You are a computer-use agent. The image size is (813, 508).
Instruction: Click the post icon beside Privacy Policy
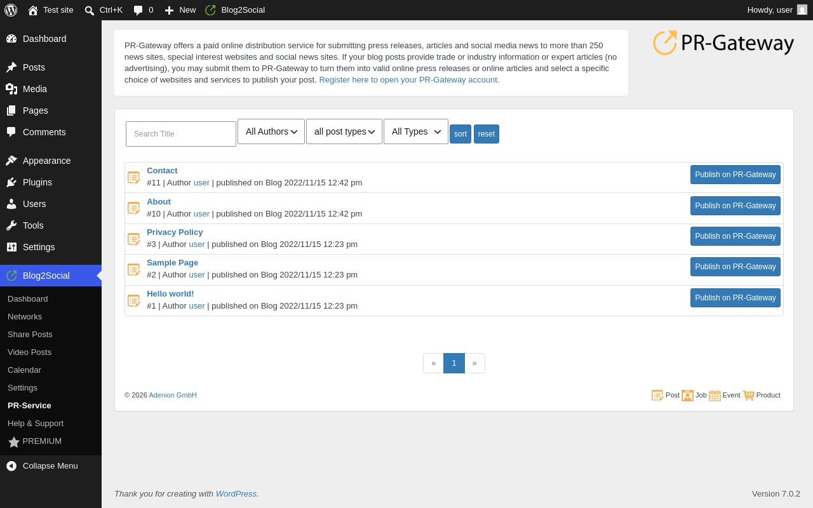point(134,239)
